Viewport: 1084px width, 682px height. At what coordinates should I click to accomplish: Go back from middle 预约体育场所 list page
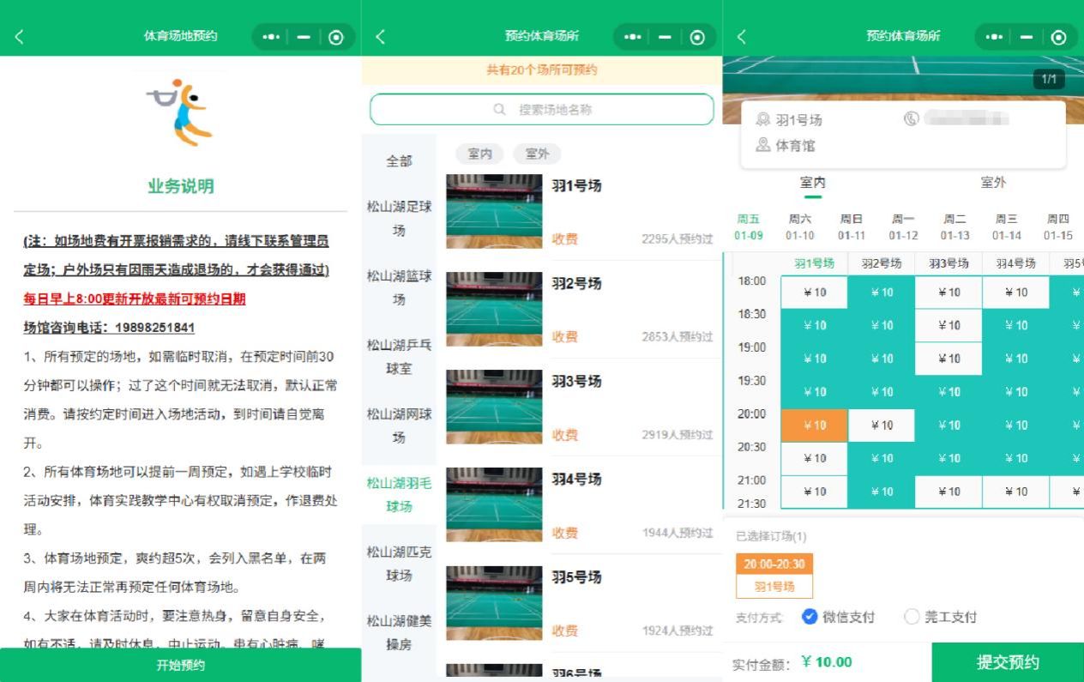[381, 37]
